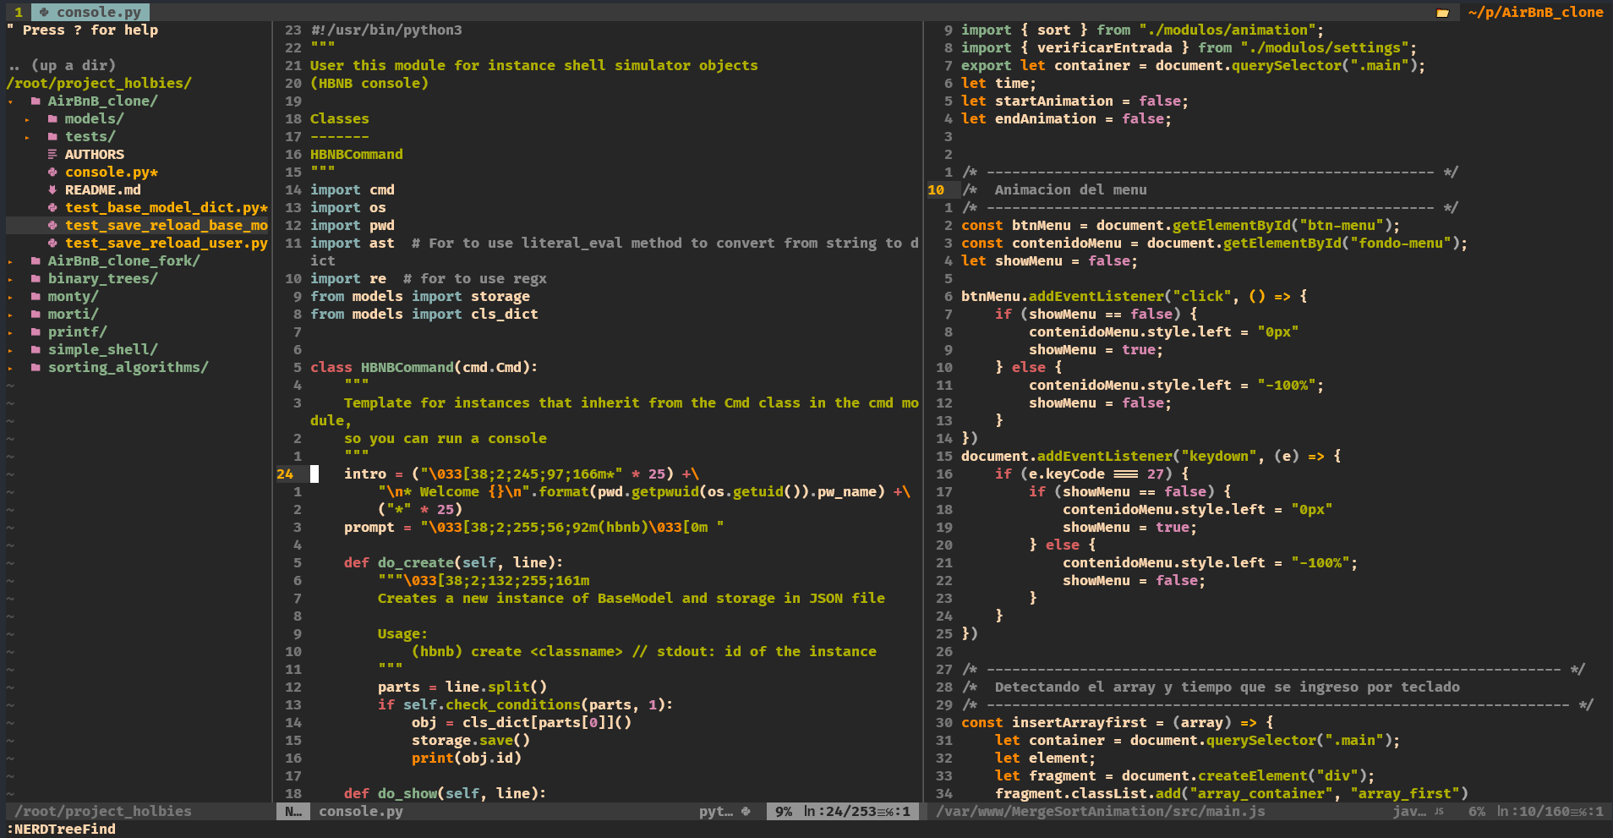Click the 6% indicator in right statusline

tap(1477, 812)
